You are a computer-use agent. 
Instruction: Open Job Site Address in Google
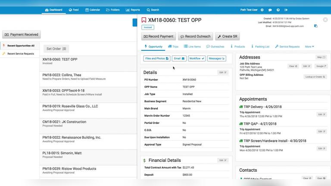(321, 66)
